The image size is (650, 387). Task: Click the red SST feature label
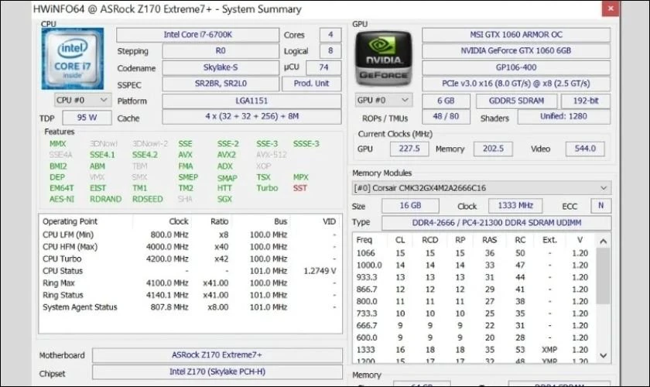click(300, 188)
